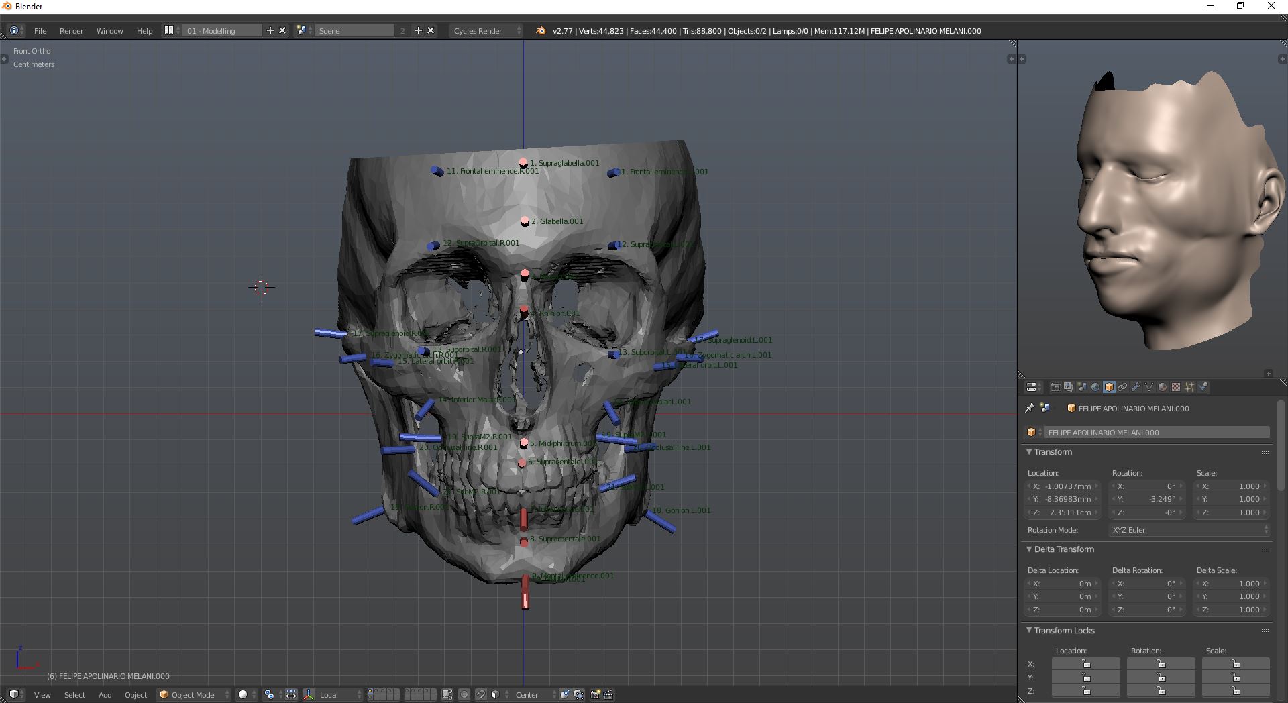This screenshot has width=1288, height=703.
Task: Collapse the Transform panel
Action: (1029, 452)
